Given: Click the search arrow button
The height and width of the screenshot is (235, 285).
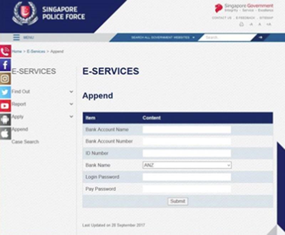Looking at the screenshot, I should pyautogui.click(x=260, y=37).
